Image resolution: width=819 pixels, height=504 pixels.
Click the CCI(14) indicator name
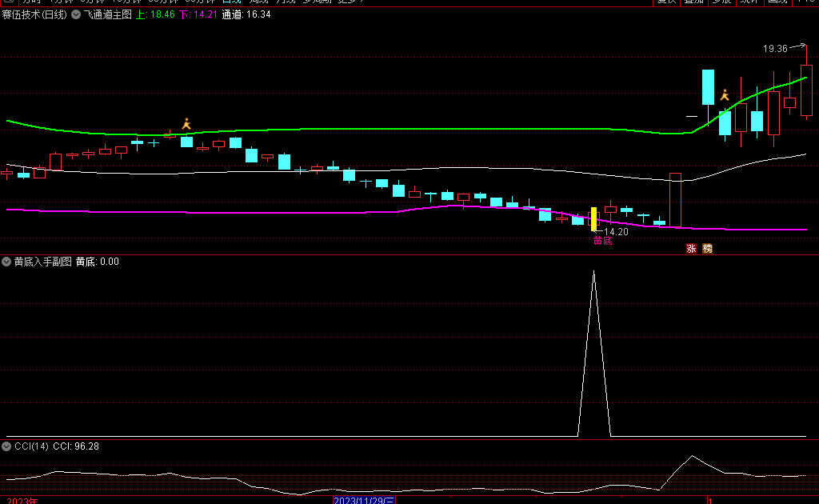click(x=31, y=446)
